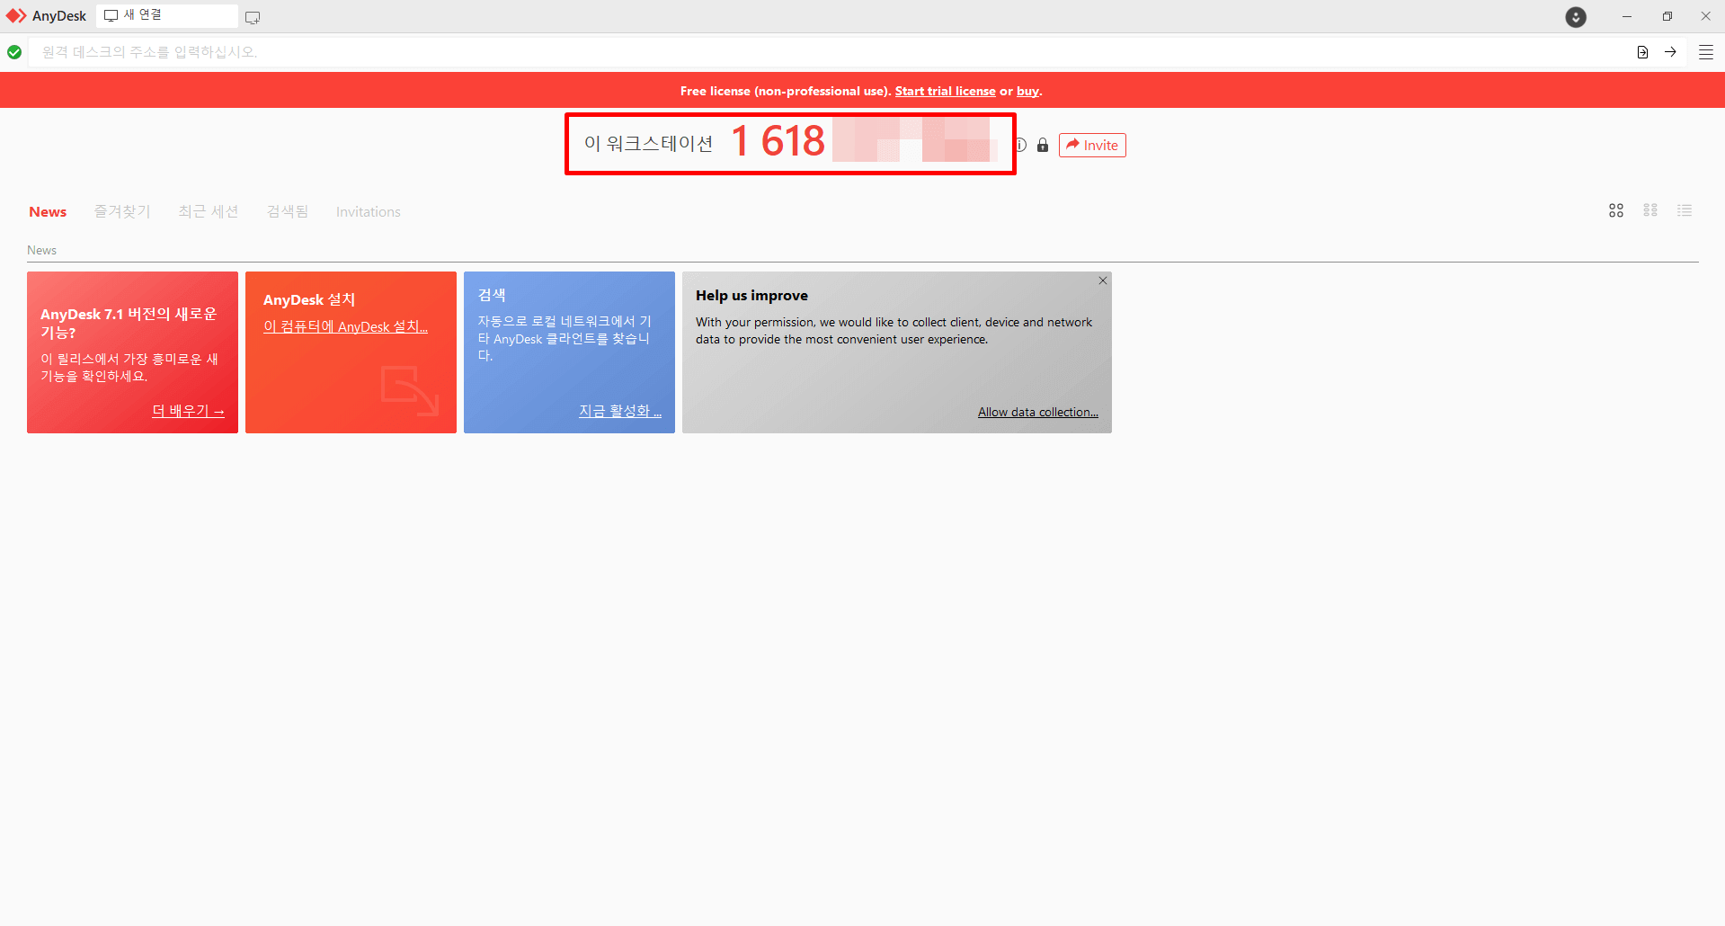Focus the remote desk address input field
This screenshot has height=926, width=1725.
pyautogui.click(x=831, y=52)
